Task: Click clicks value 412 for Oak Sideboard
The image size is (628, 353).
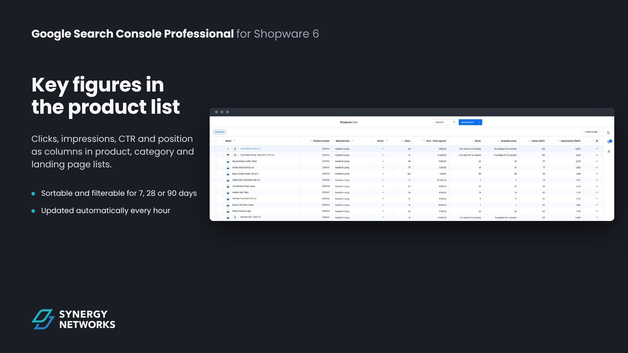Action: point(543,149)
